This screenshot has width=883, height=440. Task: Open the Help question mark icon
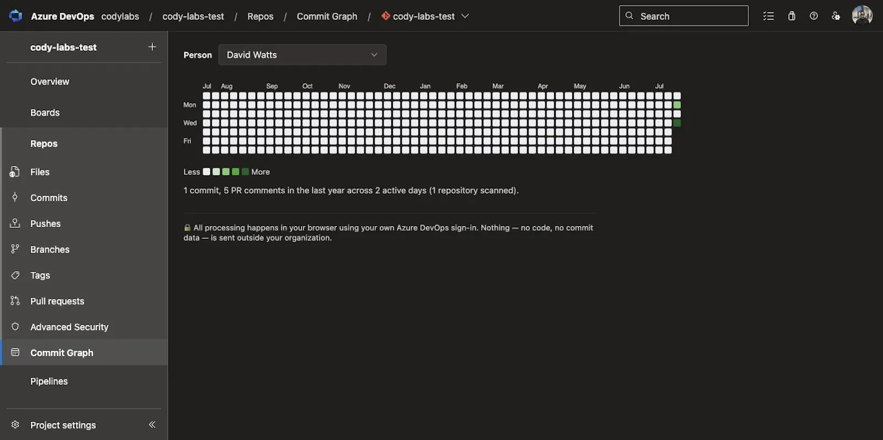tap(813, 16)
